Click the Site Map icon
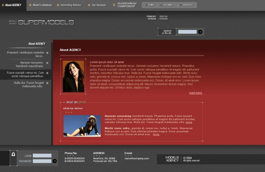Image resolution: width=265 pixels, height=172 pixels. tap(161, 5)
